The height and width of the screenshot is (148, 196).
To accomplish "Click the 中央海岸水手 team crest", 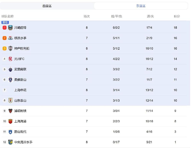I will coord(10,142).
